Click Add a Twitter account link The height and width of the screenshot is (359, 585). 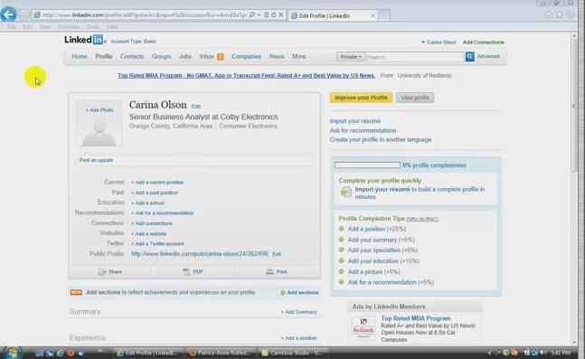coord(157,243)
